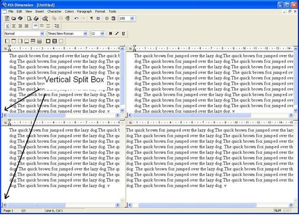Open the Insert menu
This screenshot has height=224, width=299.
click(x=40, y=11)
